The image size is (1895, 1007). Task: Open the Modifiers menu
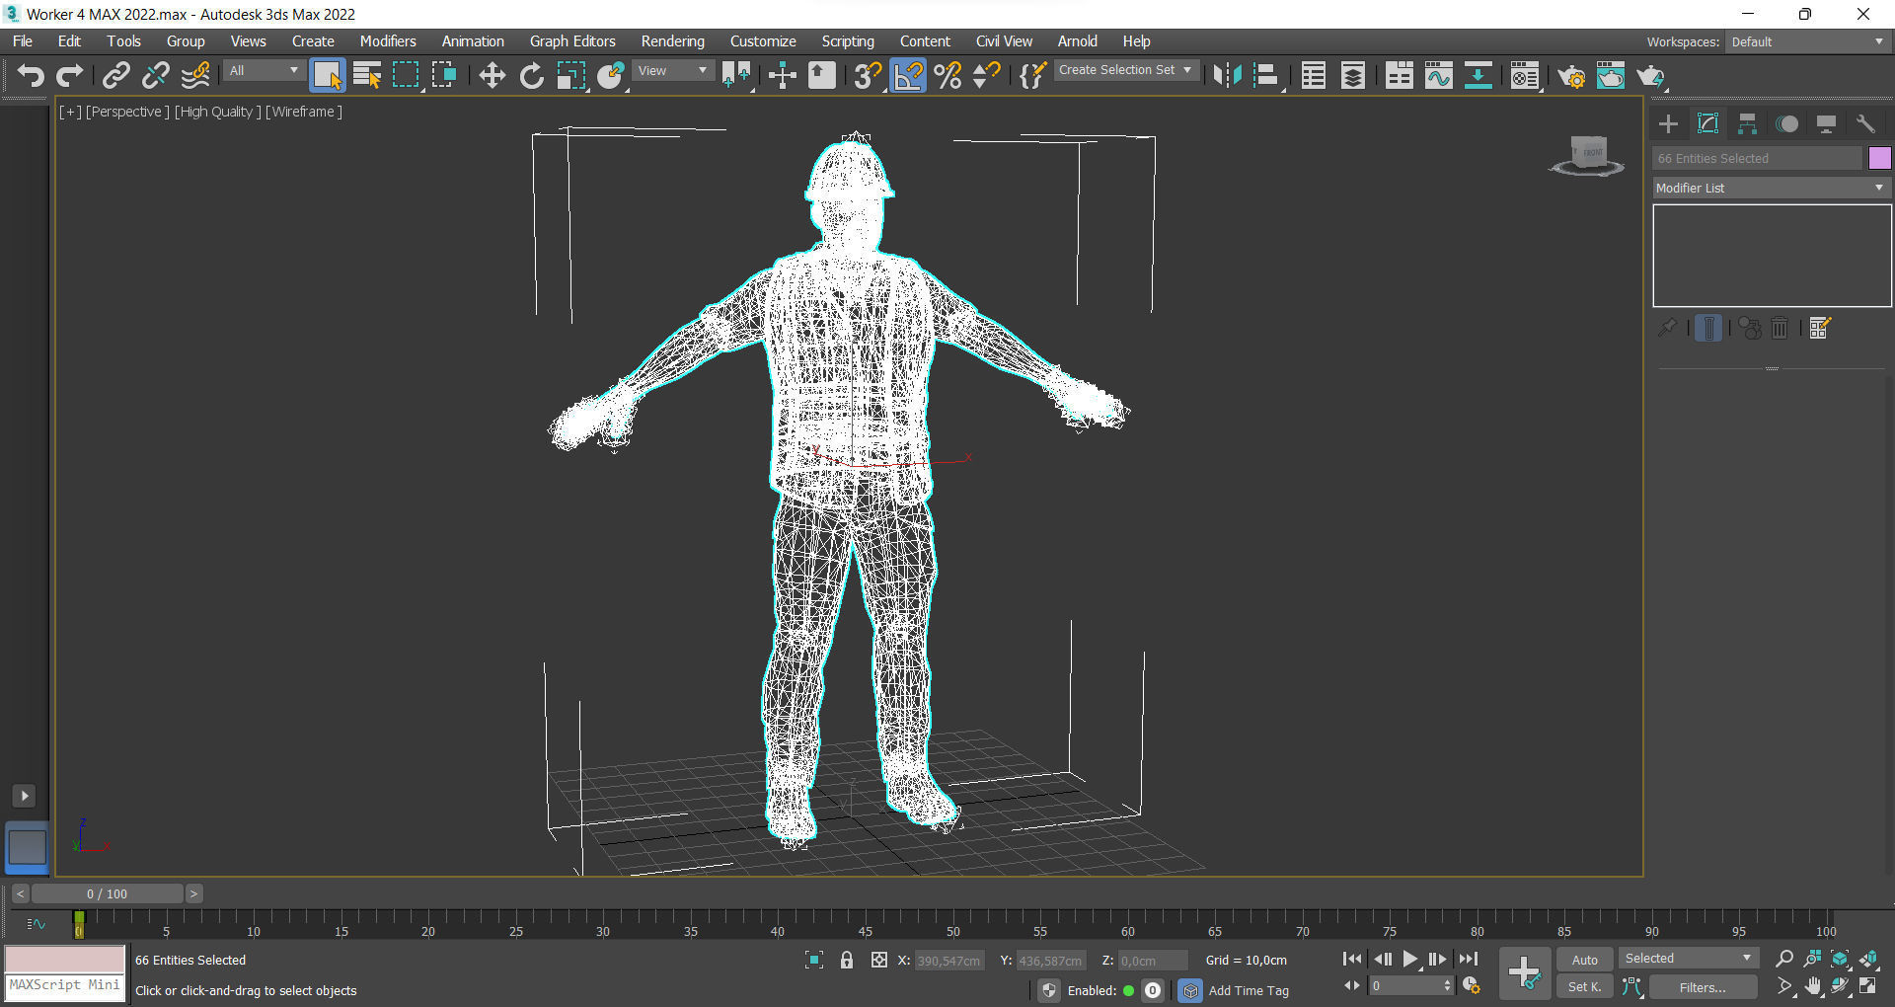(387, 41)
